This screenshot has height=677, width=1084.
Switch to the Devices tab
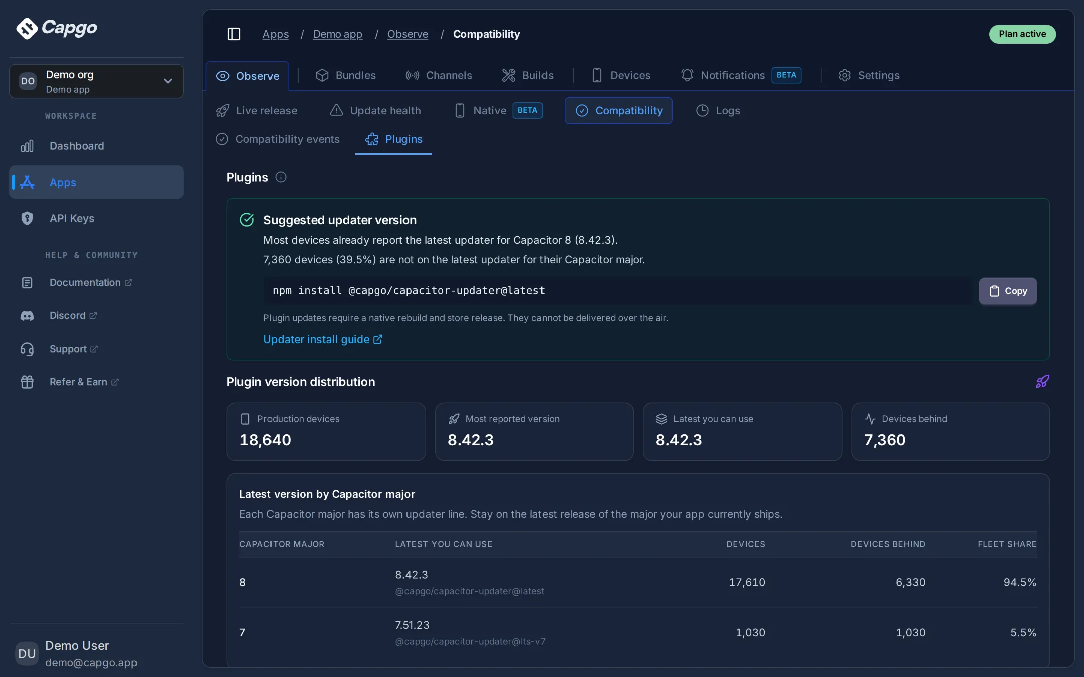pos(621,75)
